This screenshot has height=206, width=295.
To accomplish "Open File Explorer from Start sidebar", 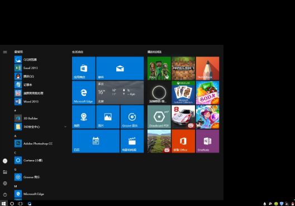I will point(5,172).
